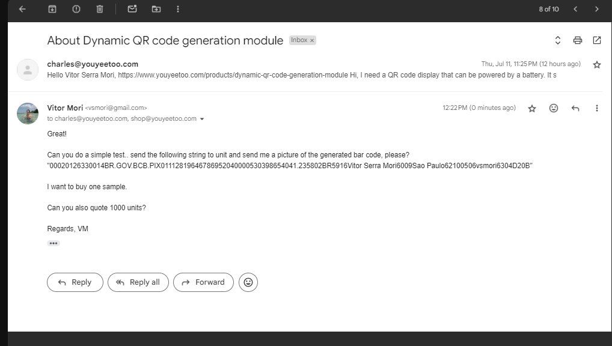Star the message from charles@youyeetoo.com

coord(597,64)
